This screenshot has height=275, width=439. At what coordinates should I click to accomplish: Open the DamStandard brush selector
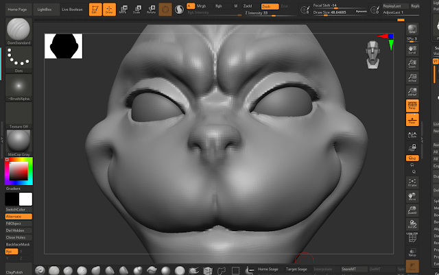(x=19, y=31)
